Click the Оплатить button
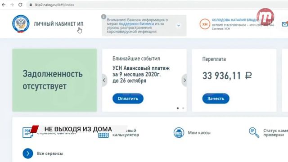Screen dimensions: 288x162 (x=128, y=99)
